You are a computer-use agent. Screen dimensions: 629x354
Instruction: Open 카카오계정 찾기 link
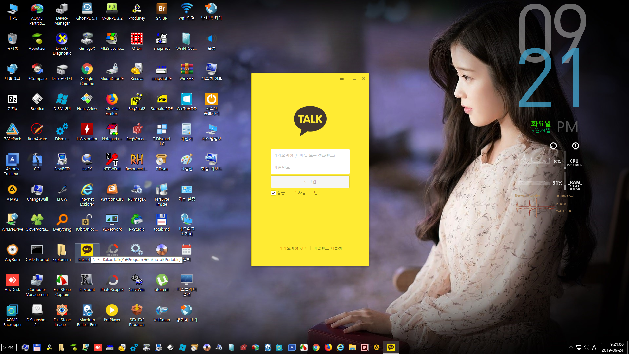(x=293, y=248)
